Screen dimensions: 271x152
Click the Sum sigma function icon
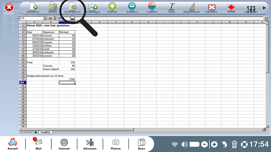[55, 18]
